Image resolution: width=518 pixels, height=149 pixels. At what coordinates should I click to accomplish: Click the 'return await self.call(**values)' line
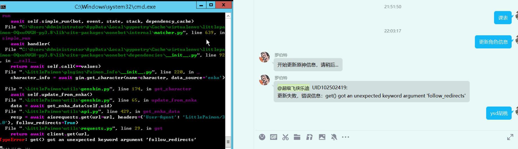pyautogui.click(x=56, y=66)
